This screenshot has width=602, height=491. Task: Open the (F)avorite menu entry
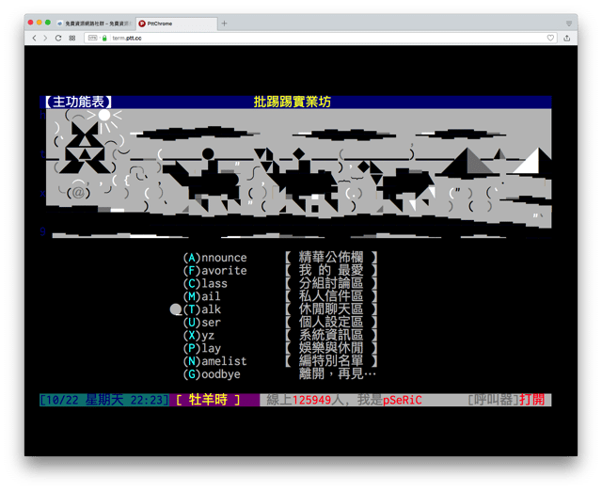click(x=214, y=271)
